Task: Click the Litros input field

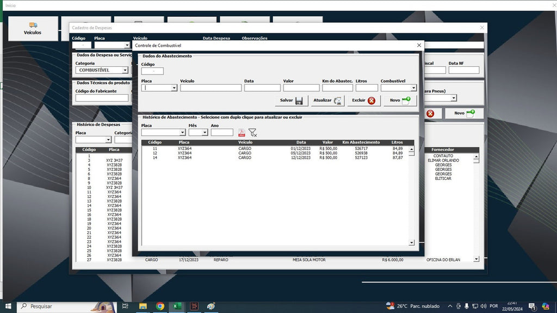Action: coord(367,87)
